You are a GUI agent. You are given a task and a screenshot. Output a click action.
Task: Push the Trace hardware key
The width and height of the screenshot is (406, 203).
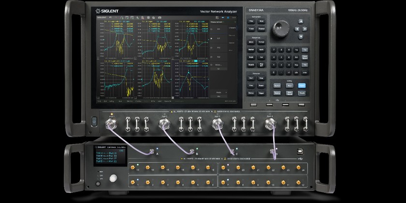pos(251,29)
